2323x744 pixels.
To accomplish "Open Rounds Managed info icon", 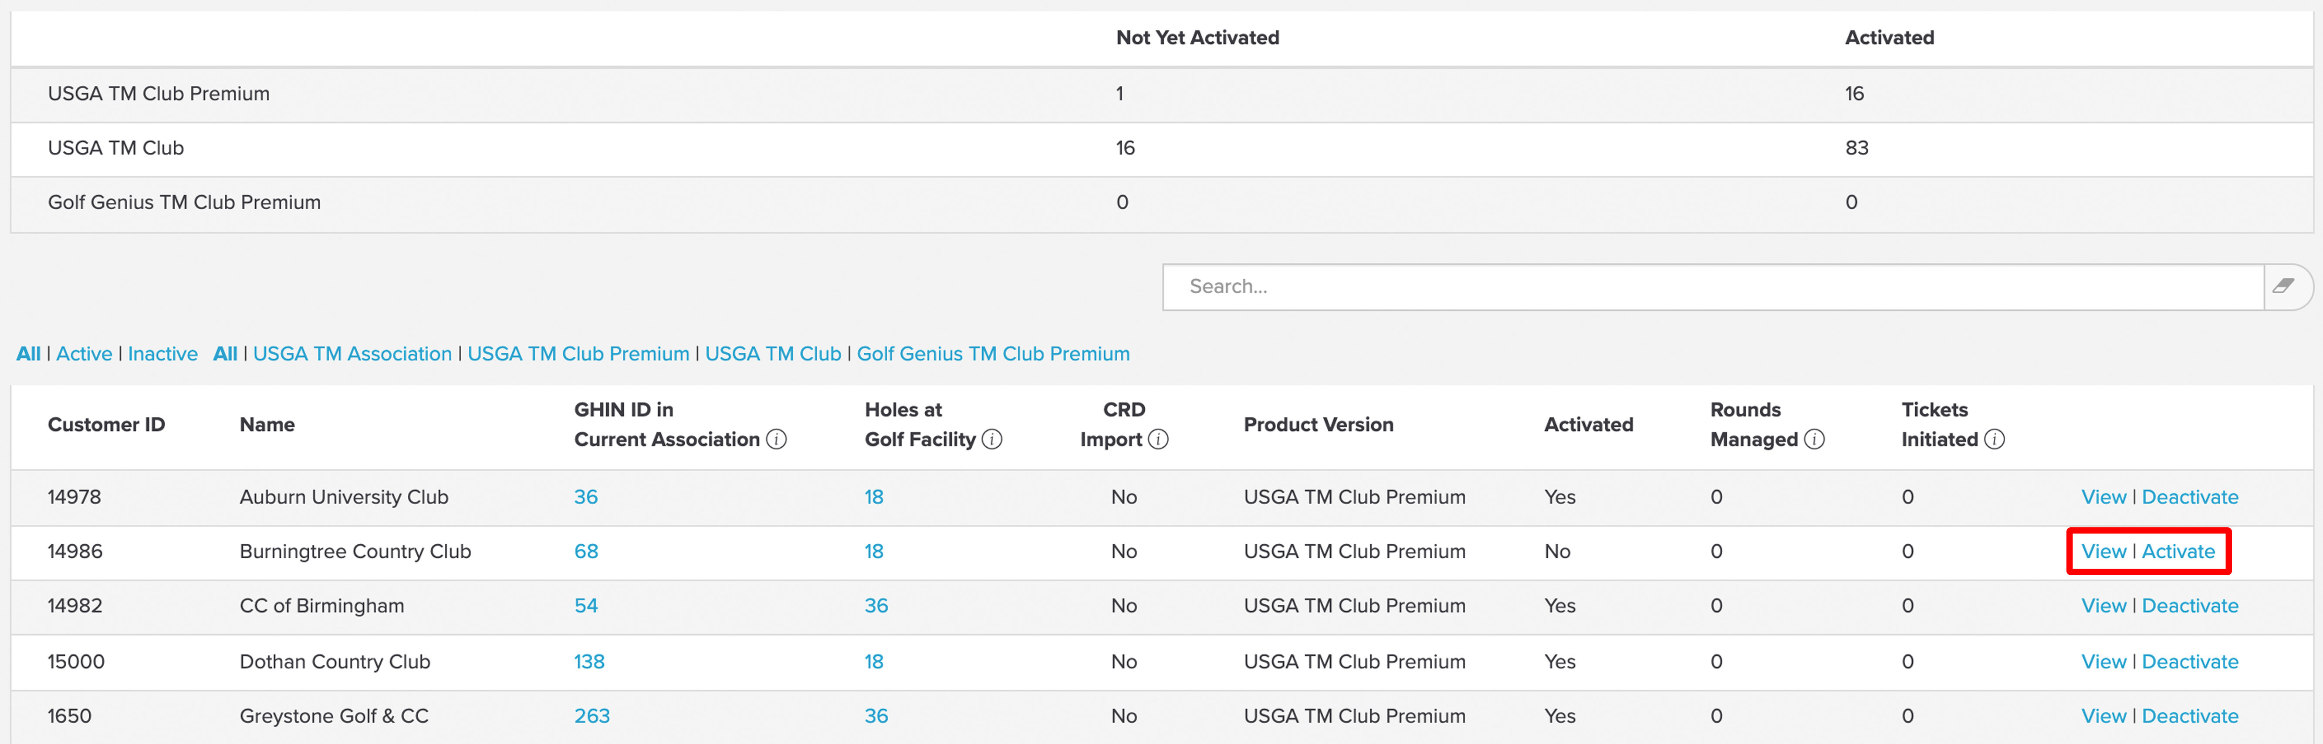I will click(1814, 439).
